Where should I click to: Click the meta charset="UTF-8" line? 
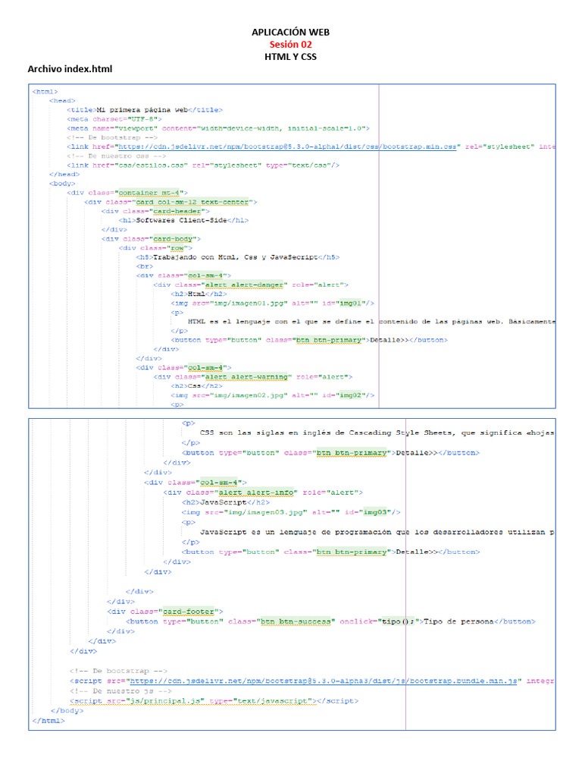(114, 119)
